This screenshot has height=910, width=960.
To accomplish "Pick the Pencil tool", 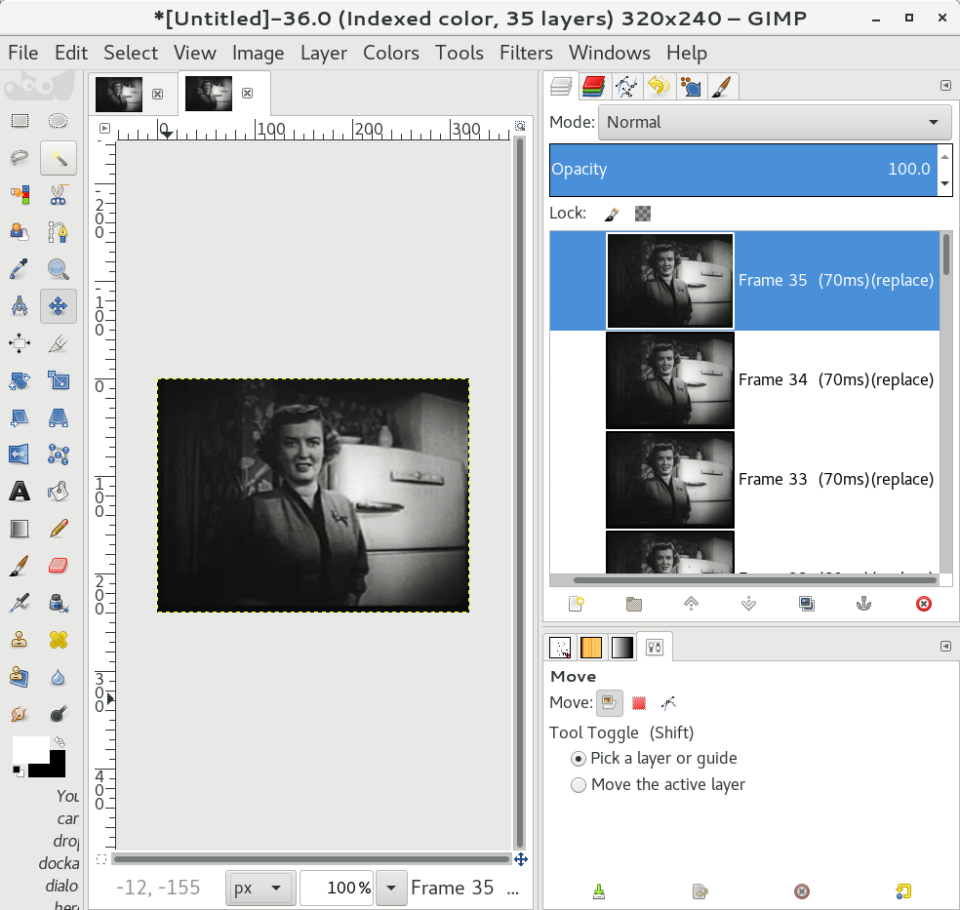I will tap(58, 528).
